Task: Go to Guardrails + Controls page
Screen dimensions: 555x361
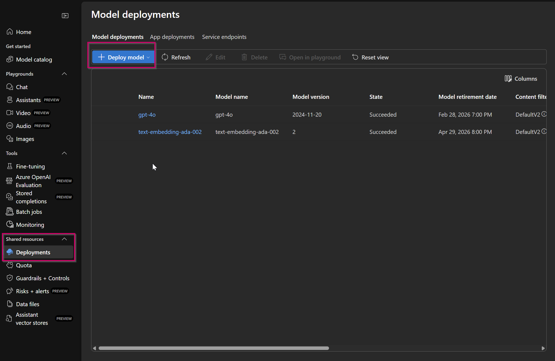Action: pos(43,278)
